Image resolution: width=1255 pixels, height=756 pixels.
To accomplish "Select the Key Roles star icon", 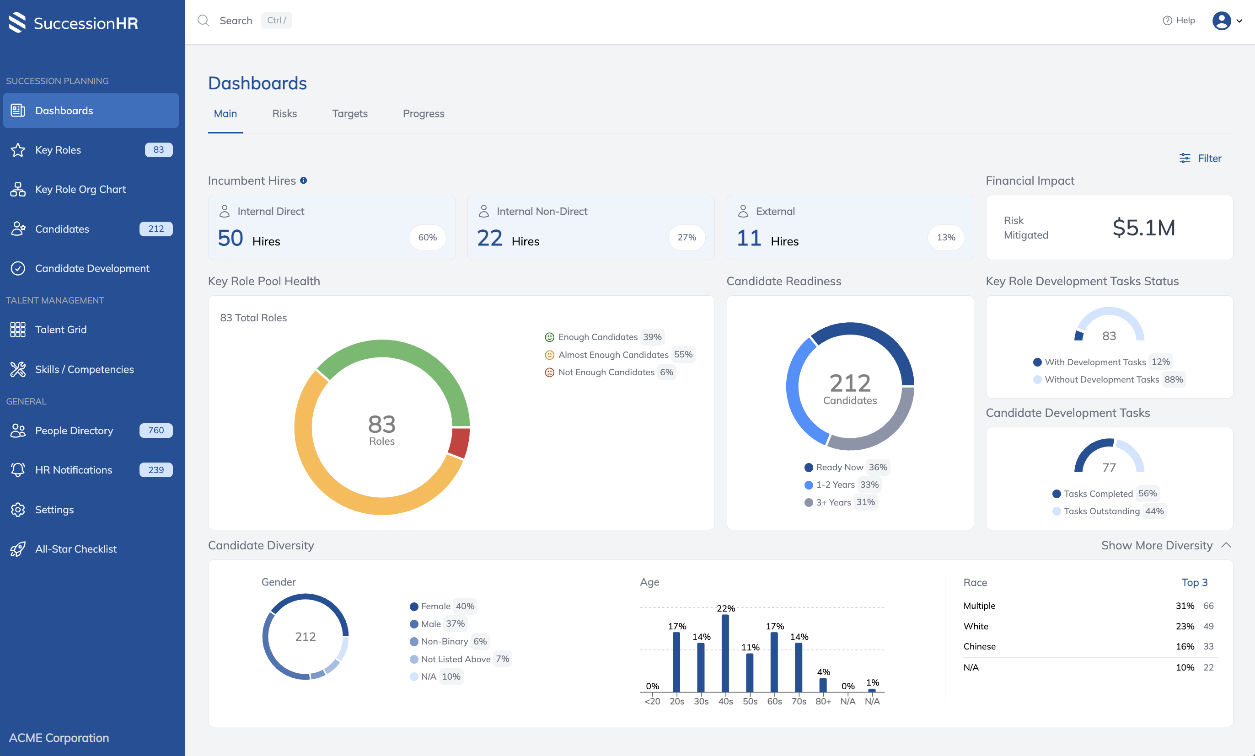I will tap(18, 149).
